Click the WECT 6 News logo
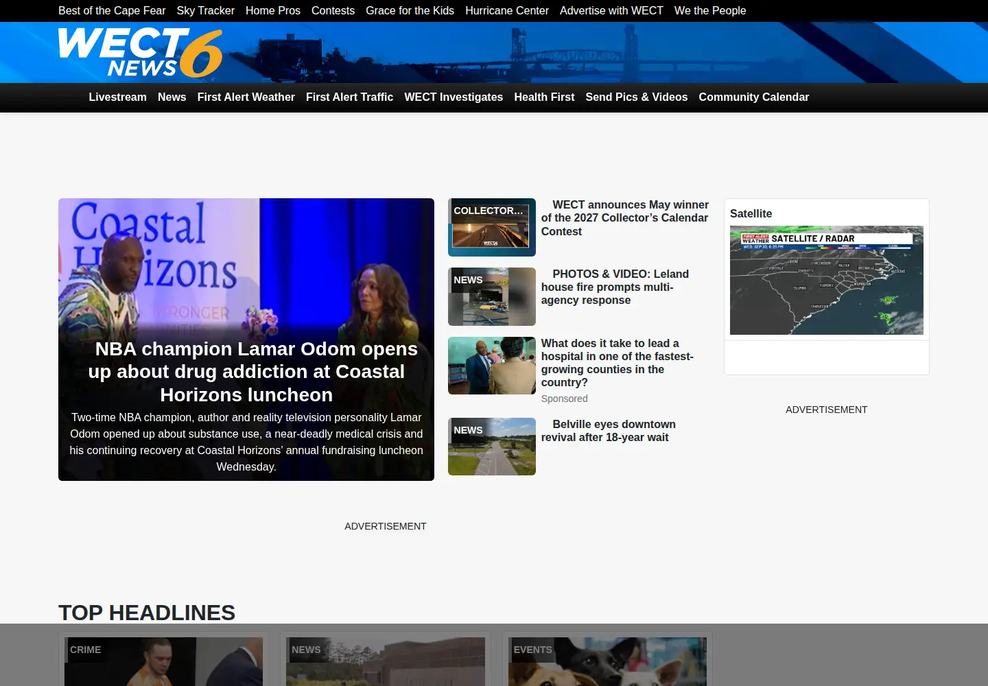988x686 pixels. click(x=141, y=53)
